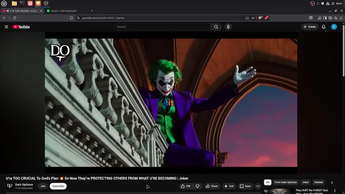Click the Join button
The image size is (345, 194).
tap(43, 186)
